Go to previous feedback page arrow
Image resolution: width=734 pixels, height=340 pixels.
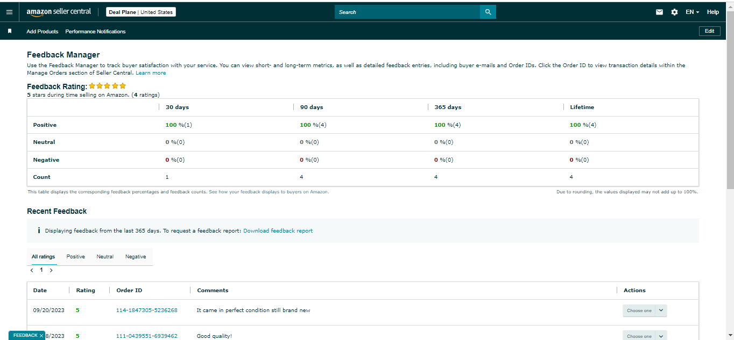click(32, 270)
